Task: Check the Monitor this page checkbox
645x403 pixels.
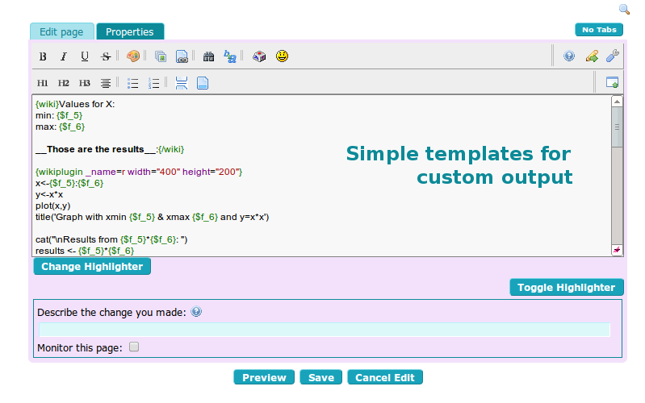Action: point(135,347)
